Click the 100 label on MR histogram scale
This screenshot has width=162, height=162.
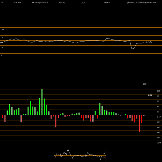tap(159, 91)
